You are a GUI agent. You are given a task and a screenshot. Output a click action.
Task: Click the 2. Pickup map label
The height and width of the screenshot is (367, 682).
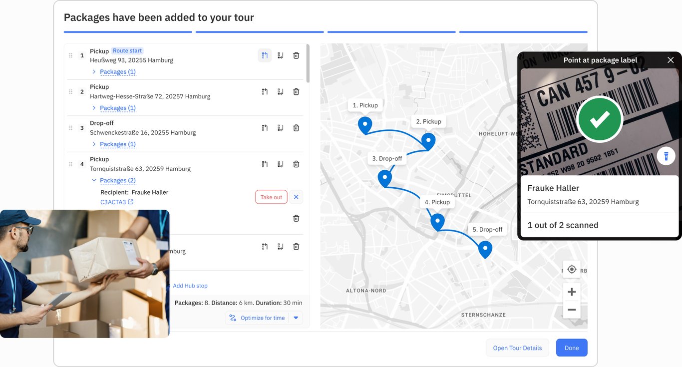(429, 121)
